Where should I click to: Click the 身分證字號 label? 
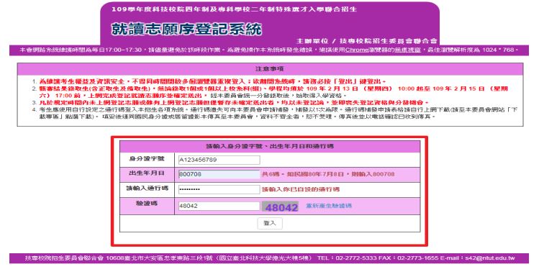147,159
